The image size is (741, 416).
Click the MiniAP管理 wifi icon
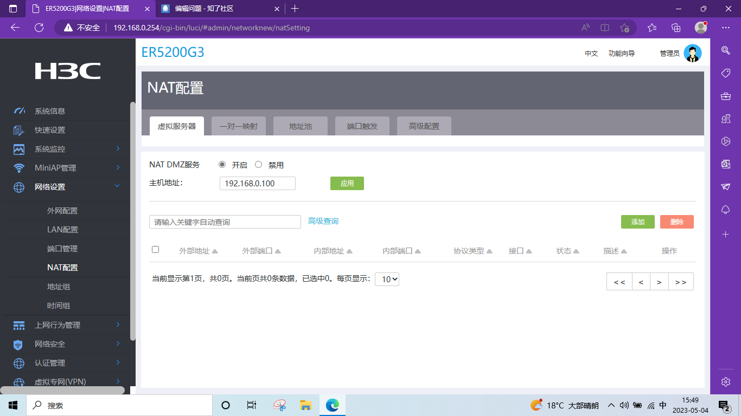pos(19,168)
